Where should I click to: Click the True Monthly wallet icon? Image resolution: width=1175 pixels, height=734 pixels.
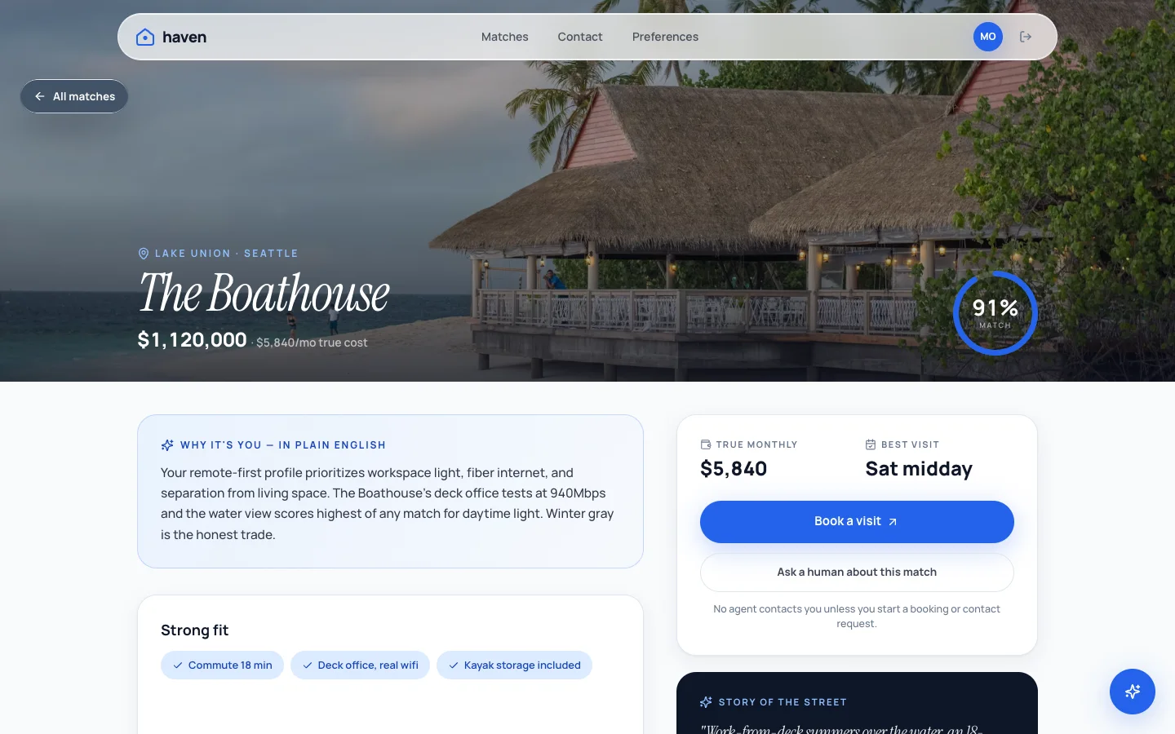(x=706, y=444)
